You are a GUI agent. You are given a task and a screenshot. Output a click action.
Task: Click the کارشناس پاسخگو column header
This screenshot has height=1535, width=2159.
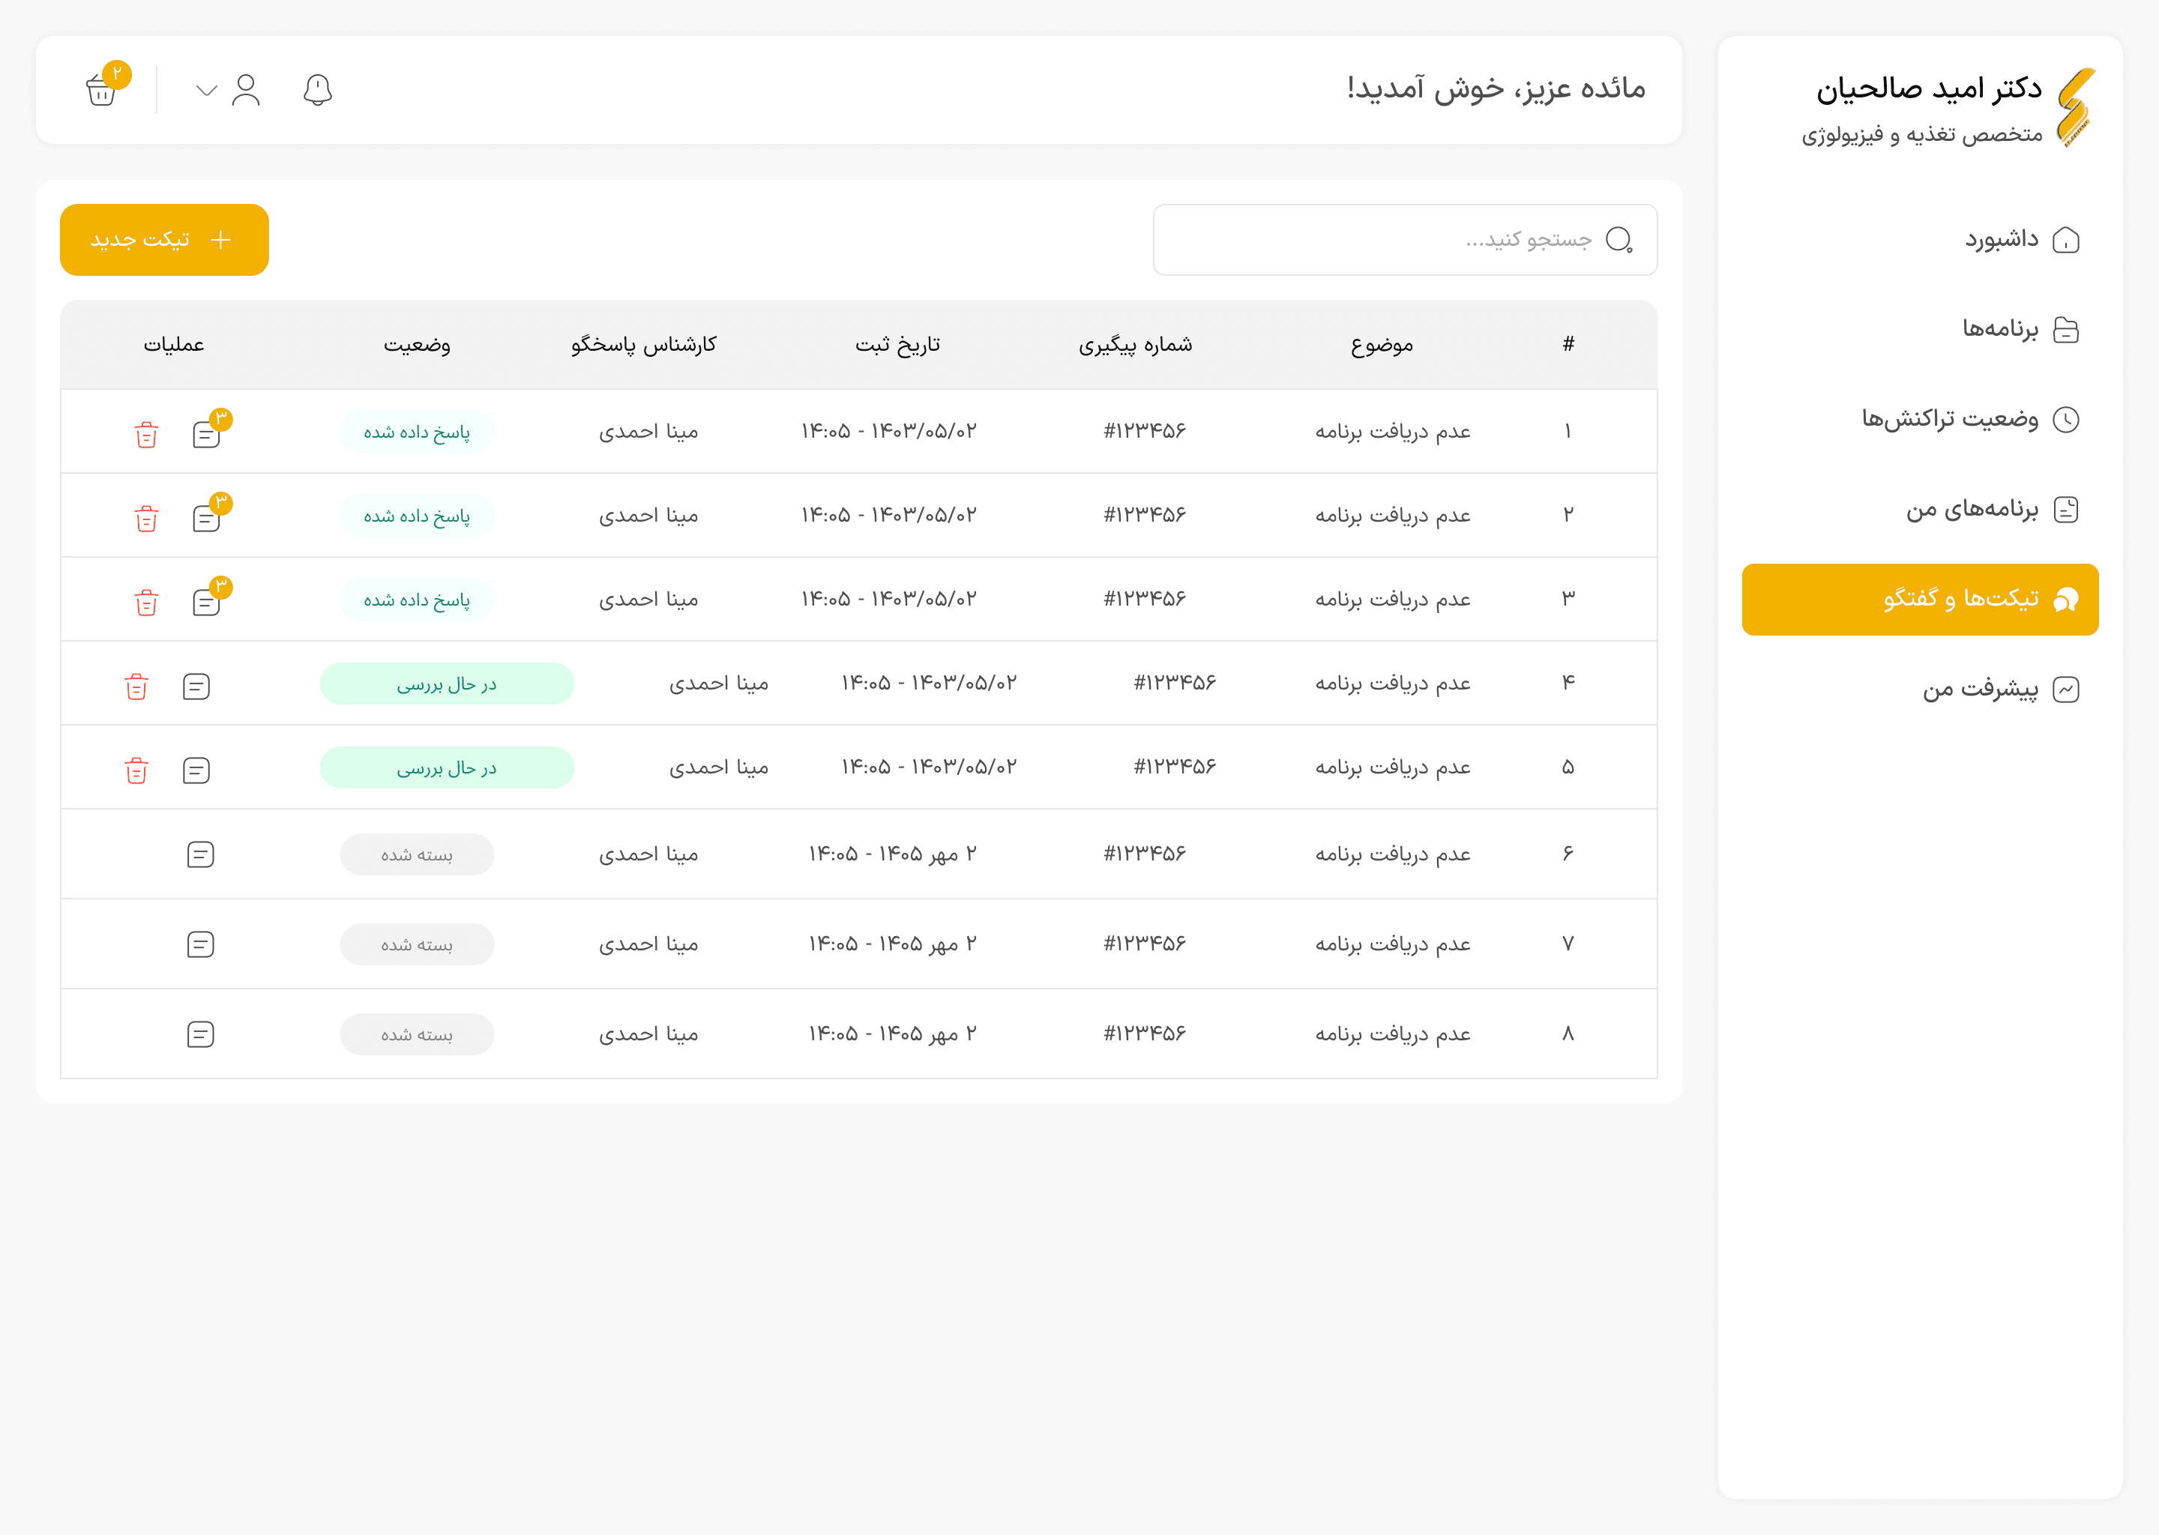click(644, 345)
